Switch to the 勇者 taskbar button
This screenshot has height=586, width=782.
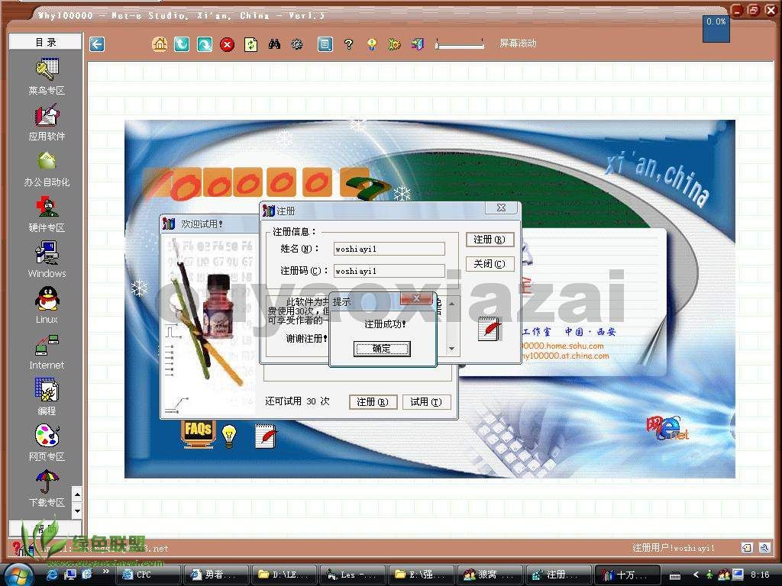(215, 575)
